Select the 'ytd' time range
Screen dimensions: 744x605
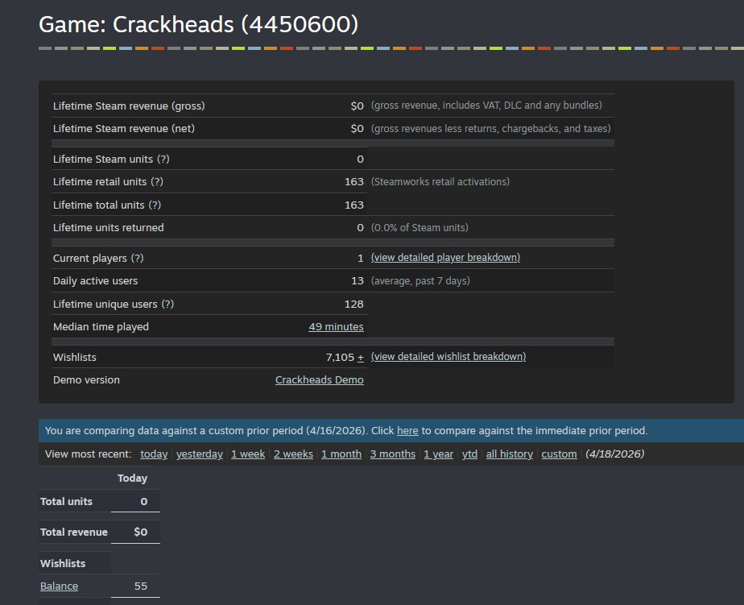point(469,454)
